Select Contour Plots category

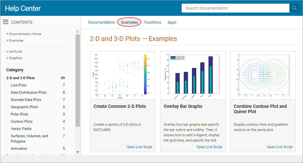click(22, 122)
